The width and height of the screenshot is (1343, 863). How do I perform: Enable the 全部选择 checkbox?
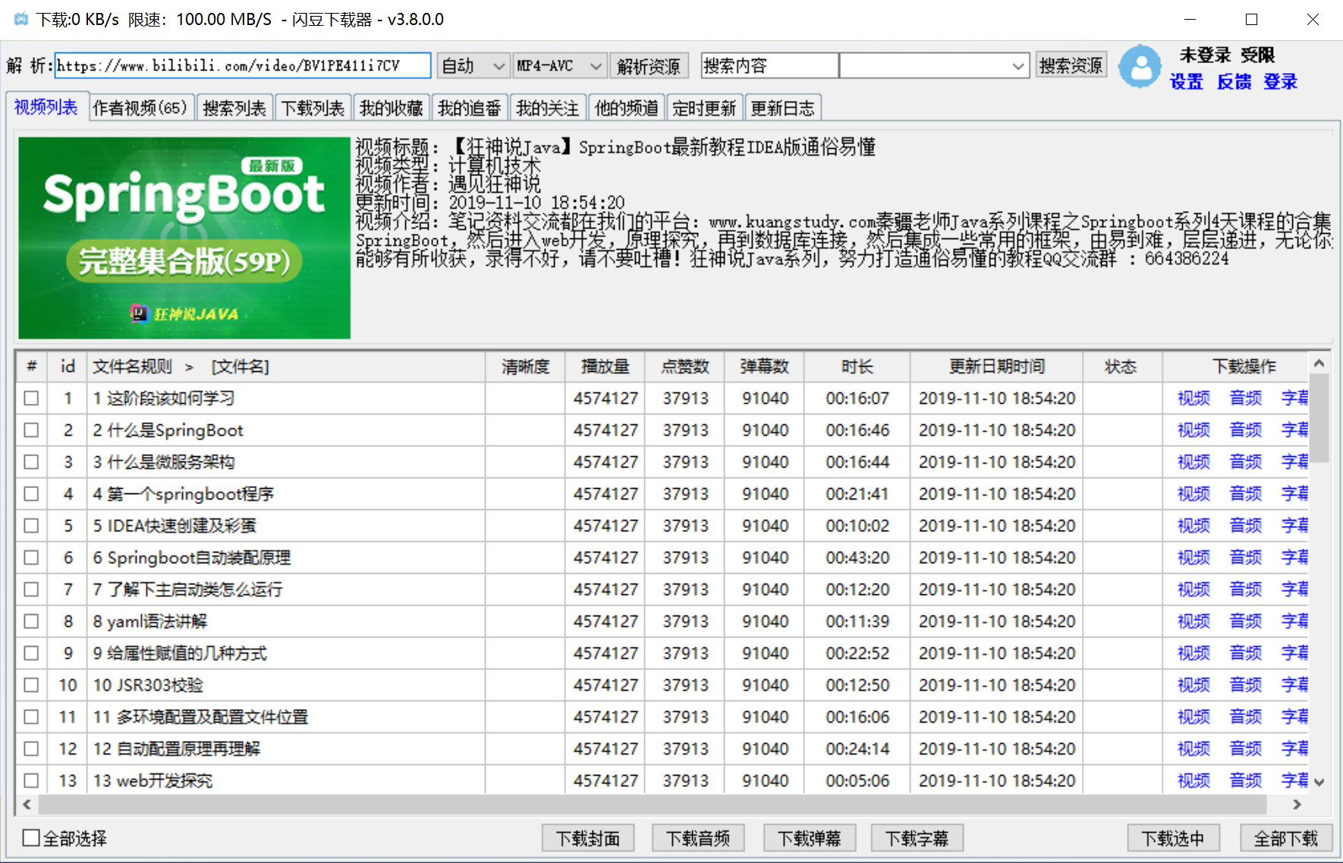pos(31,838)
